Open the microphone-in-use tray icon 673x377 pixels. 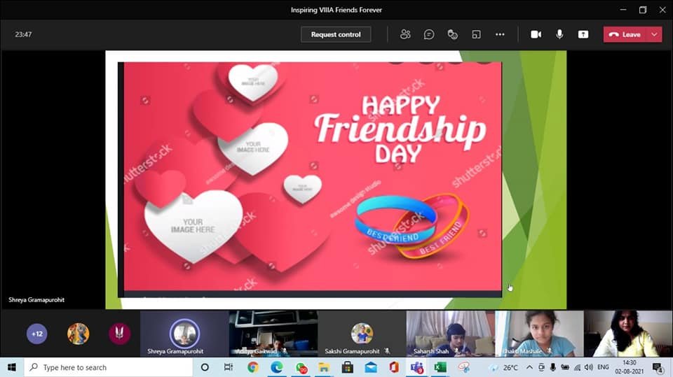tap(553, 367)
